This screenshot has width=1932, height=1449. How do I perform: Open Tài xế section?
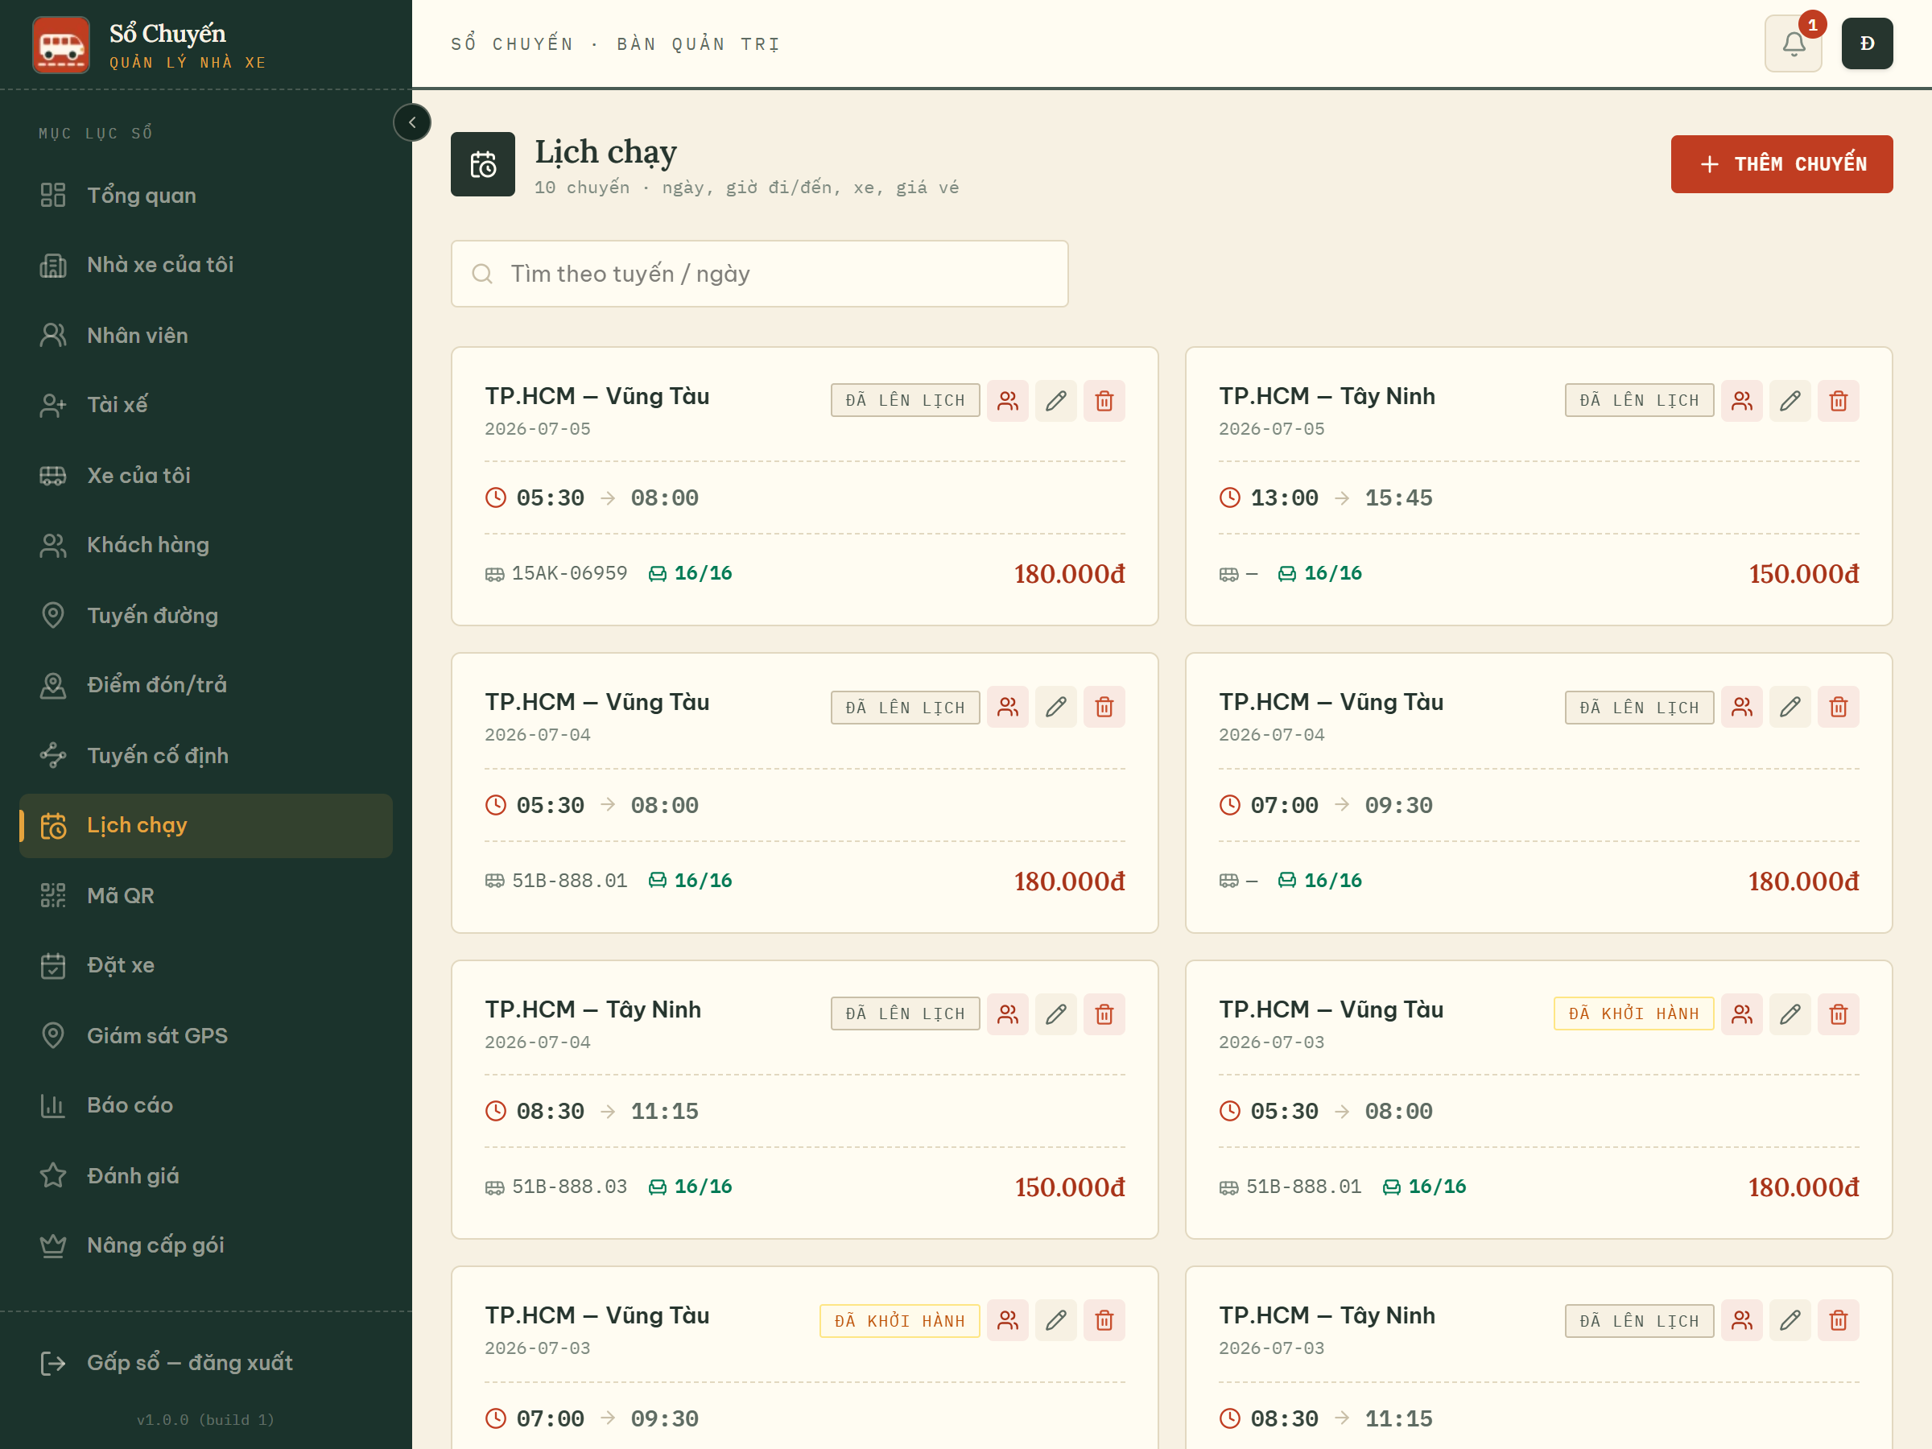pyautogui.click(x=206, y=404)
